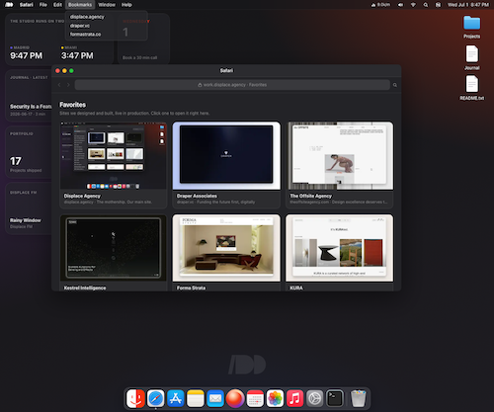The image size is (494, 412).
Task: Select displace.agency bookmark entry
Action: pos(87,17)
